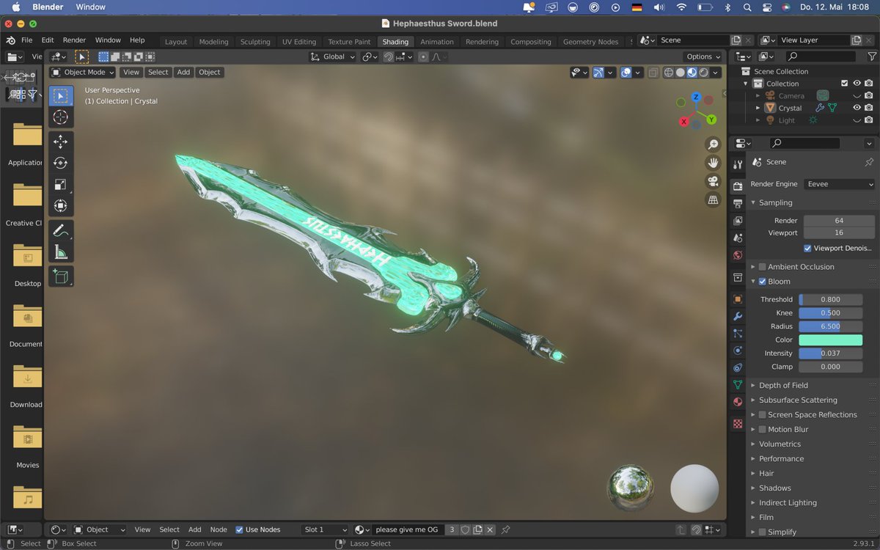Select the Annotate tool
880x550 pixels.
(61, 230)
